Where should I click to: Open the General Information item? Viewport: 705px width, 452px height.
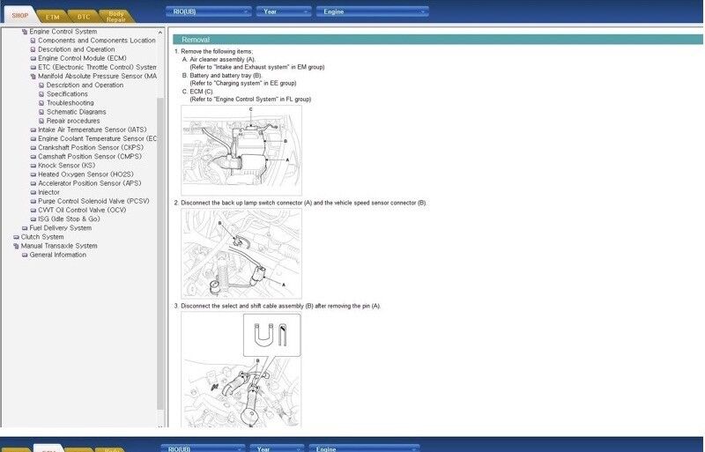(x=57, y=255)
